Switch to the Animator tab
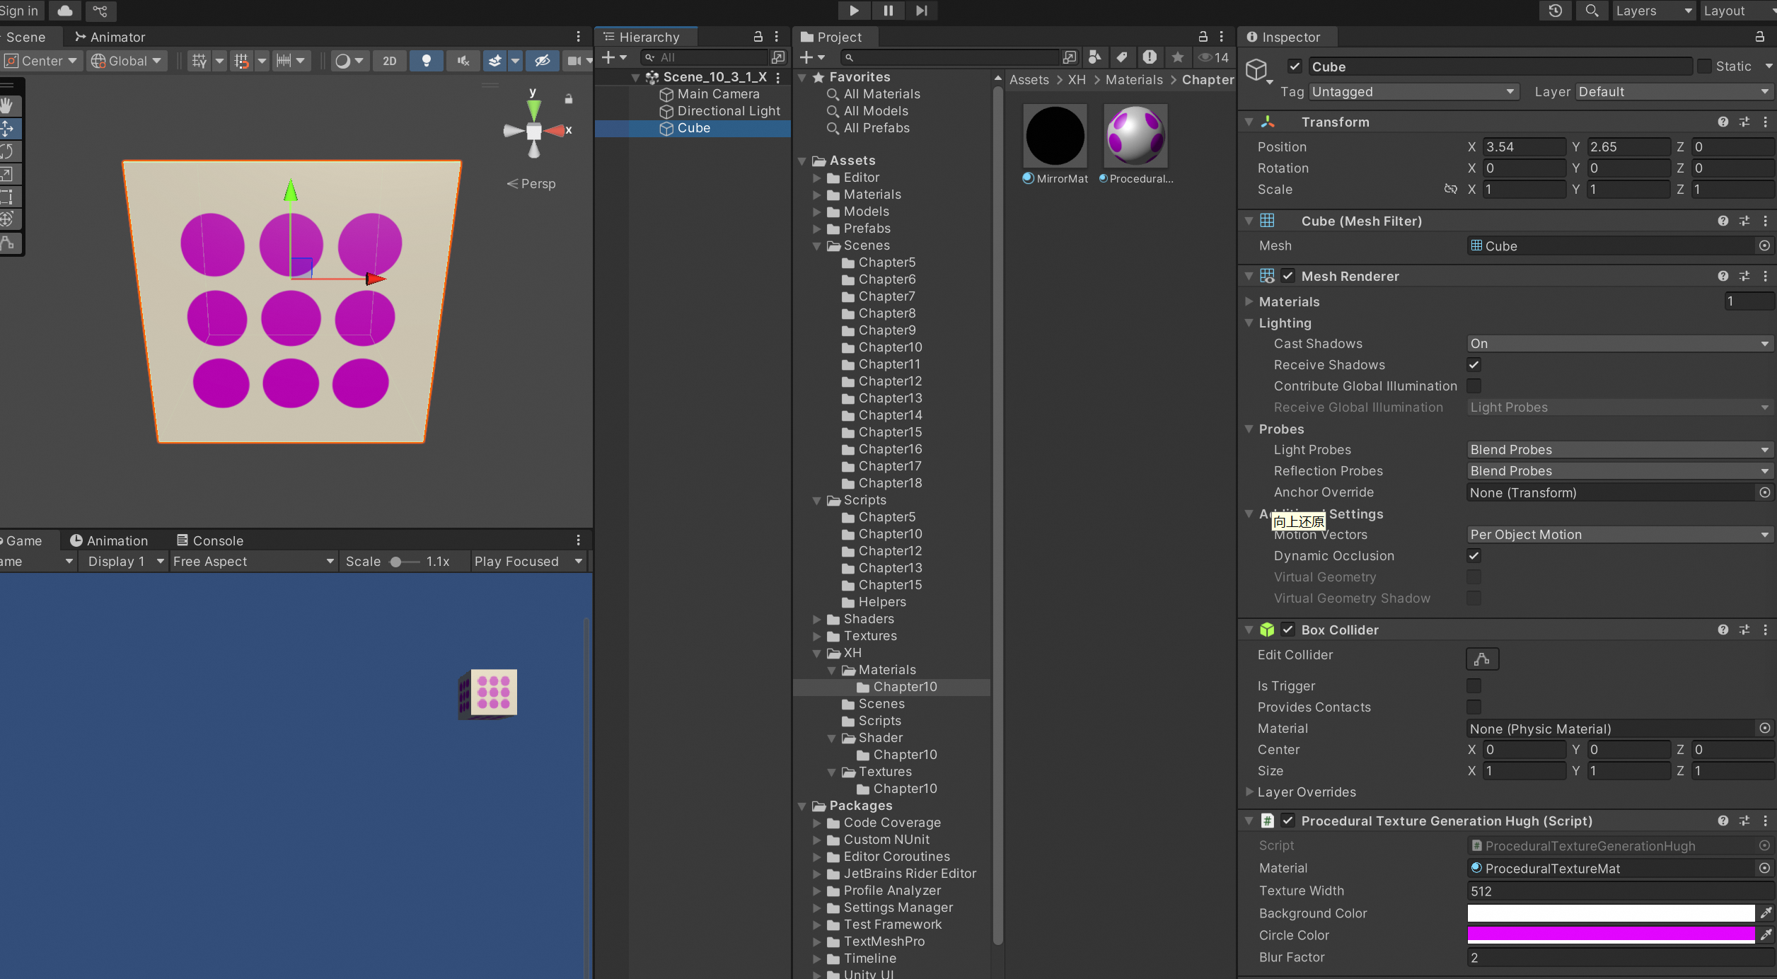The height and width of the screenshot is (979, 1777). tap(110, 37)
